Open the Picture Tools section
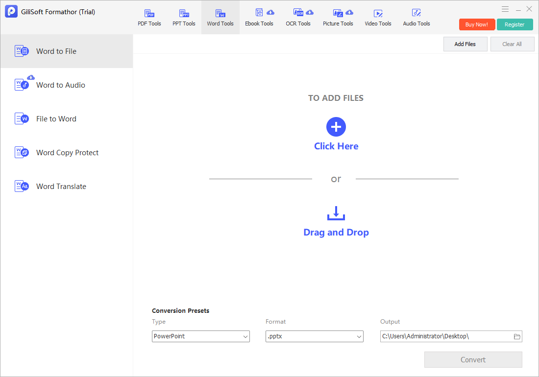The image size is (539, 377). pyautogui.click(x=338, y=18)
